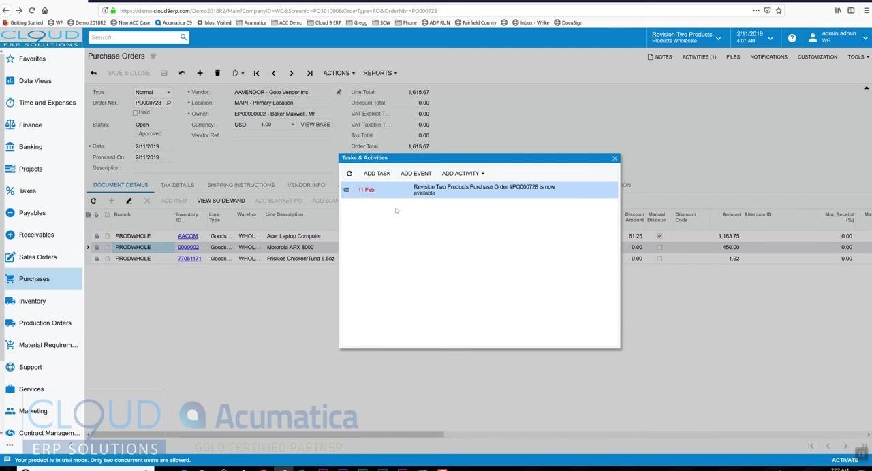Toggle manual discount for Acer Laptop Computer line
This screenshot has height=471, width=872.
(x=659, y=236)
